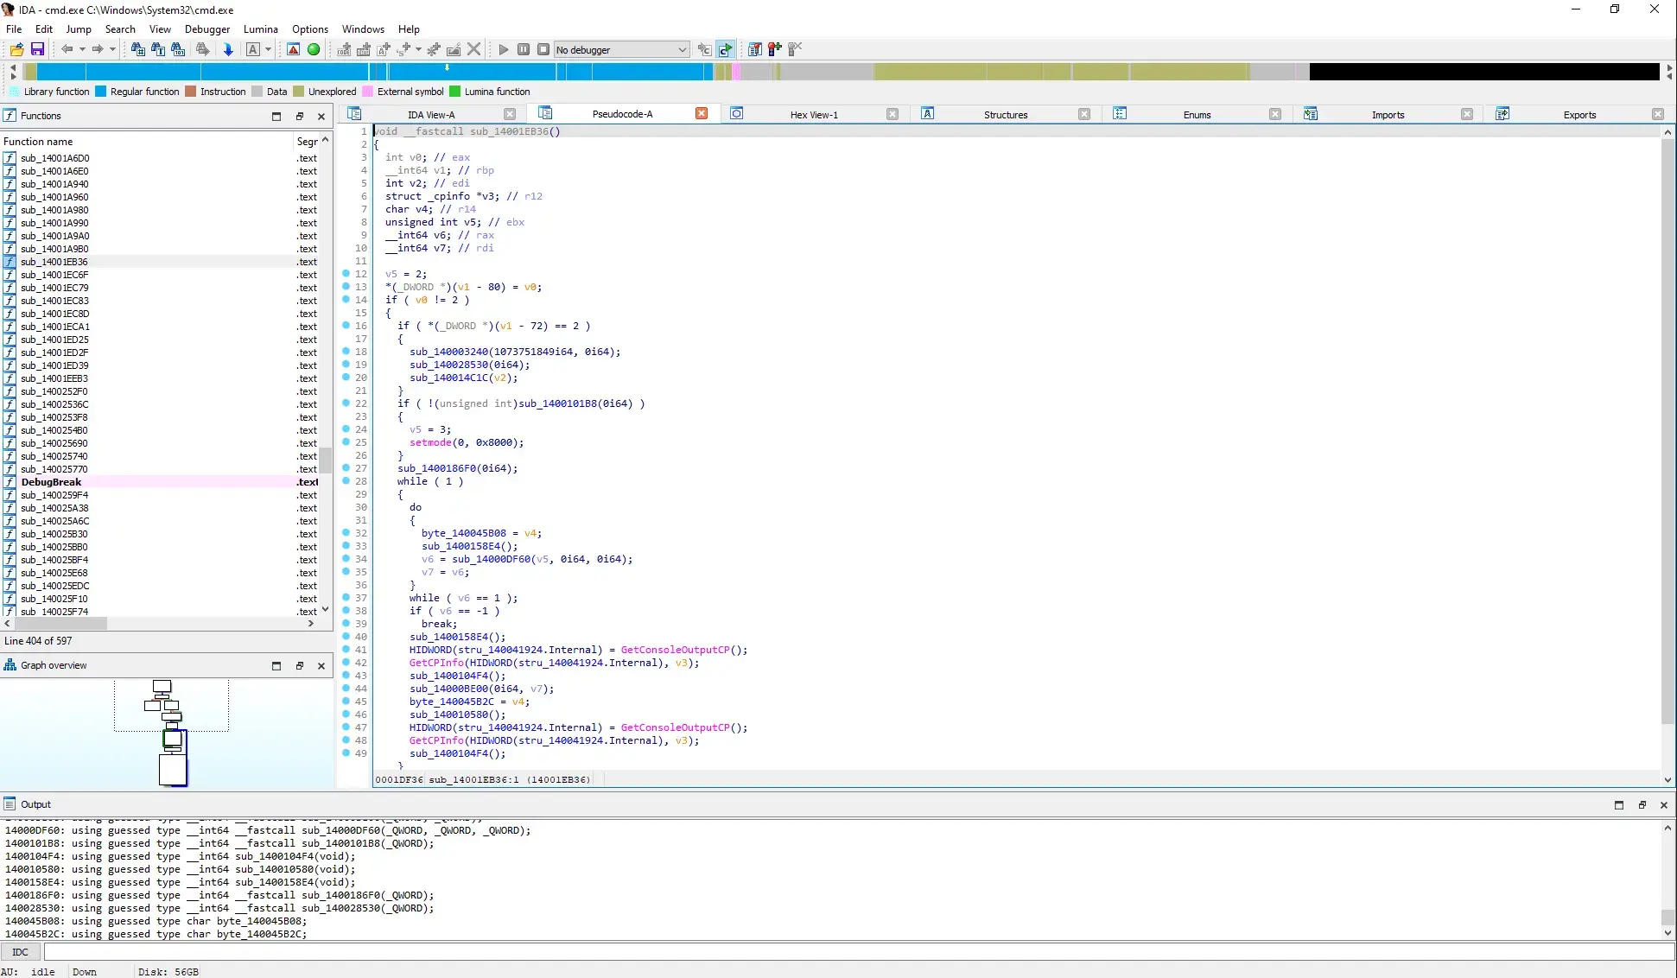Open the Windows menu

pyautogui.click(x=363, y=29)
